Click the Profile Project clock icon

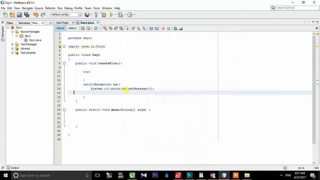[130, 14]
